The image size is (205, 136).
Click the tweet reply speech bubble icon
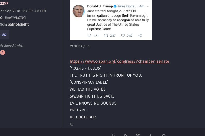(89, 36)
